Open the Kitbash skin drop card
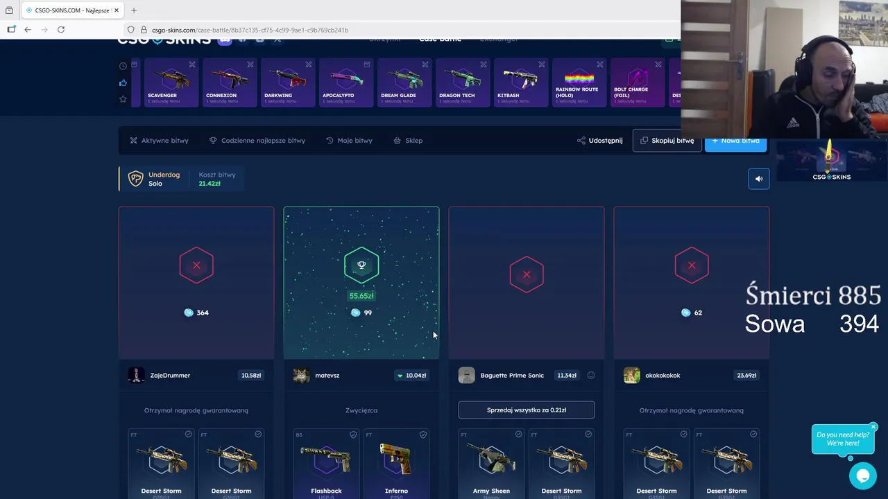This screenshot has width=888, height=499. click(520, 82)
